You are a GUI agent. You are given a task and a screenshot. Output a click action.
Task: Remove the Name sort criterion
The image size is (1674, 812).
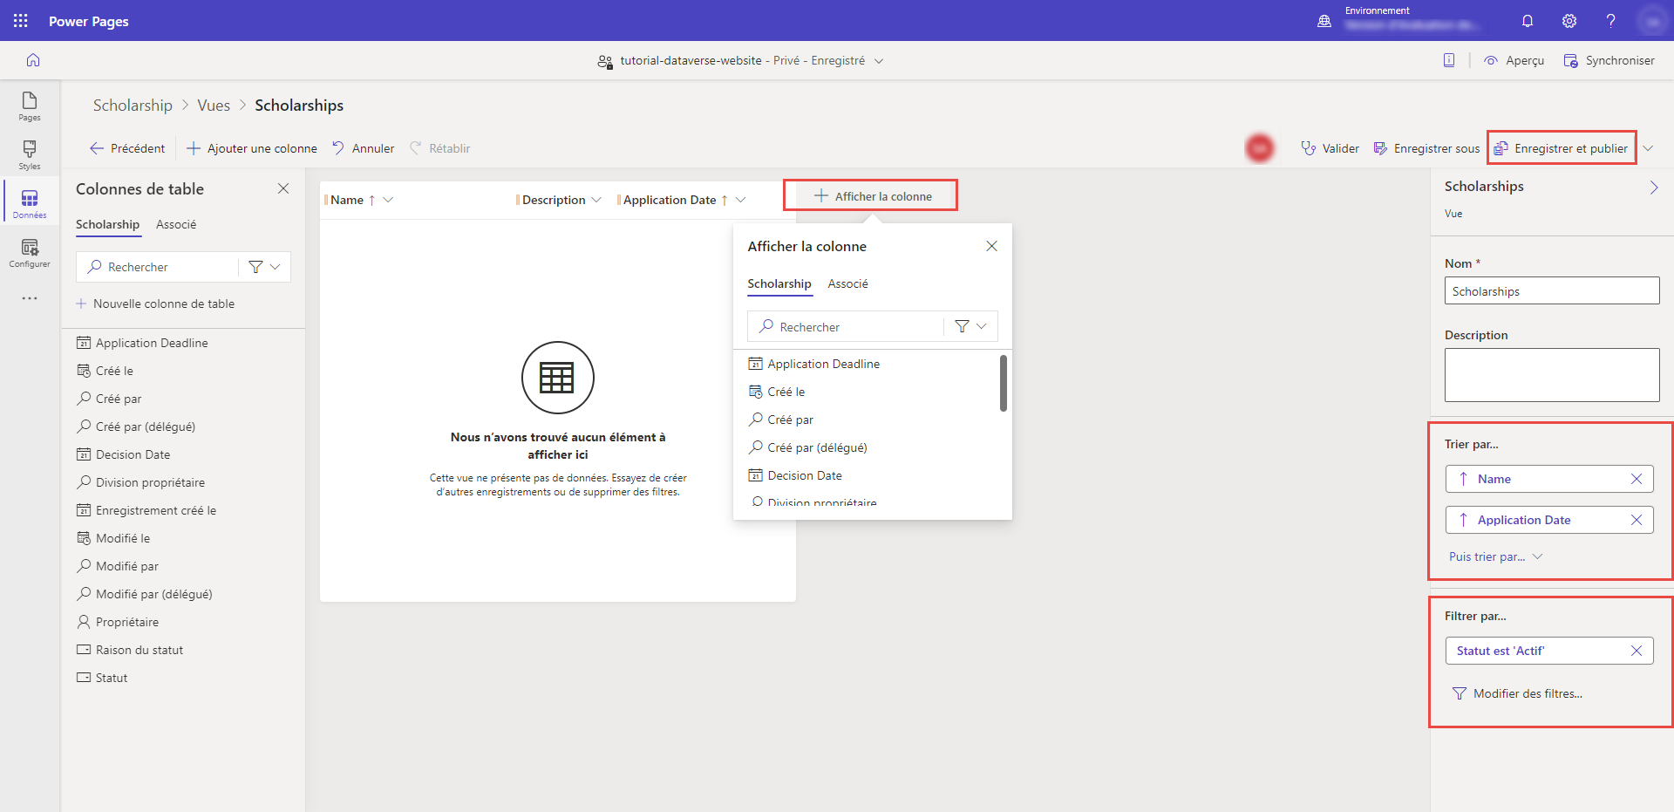pyautogui.click(x=1637, y=479)
